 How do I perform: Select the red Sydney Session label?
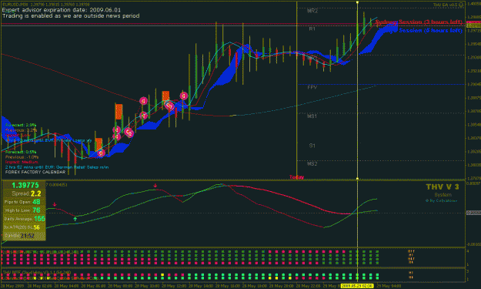419,22
